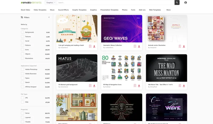Check the Layered property filter
This screenshot has height=124, width=213.
(23, 118)
